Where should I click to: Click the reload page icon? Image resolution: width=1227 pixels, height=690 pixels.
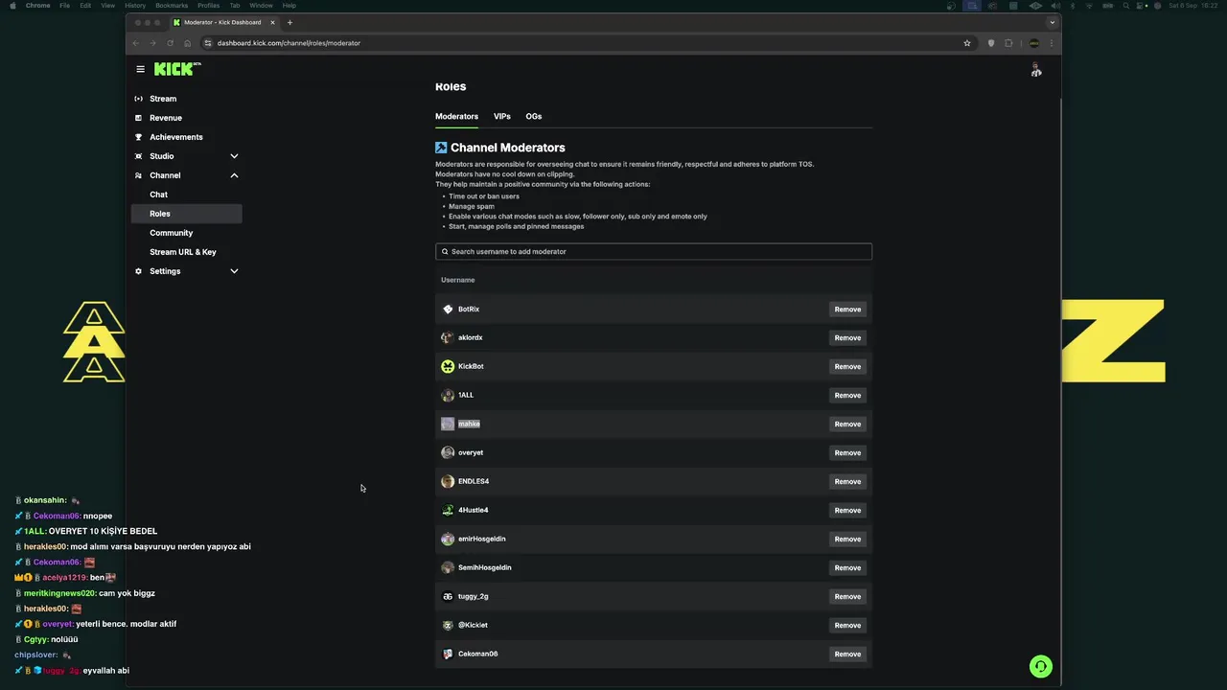point(170,43)
